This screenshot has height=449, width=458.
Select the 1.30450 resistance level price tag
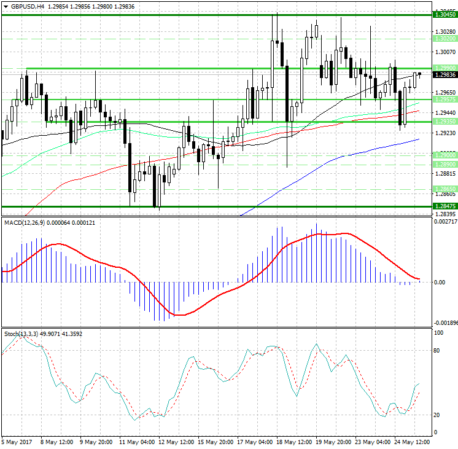[444, 14]
